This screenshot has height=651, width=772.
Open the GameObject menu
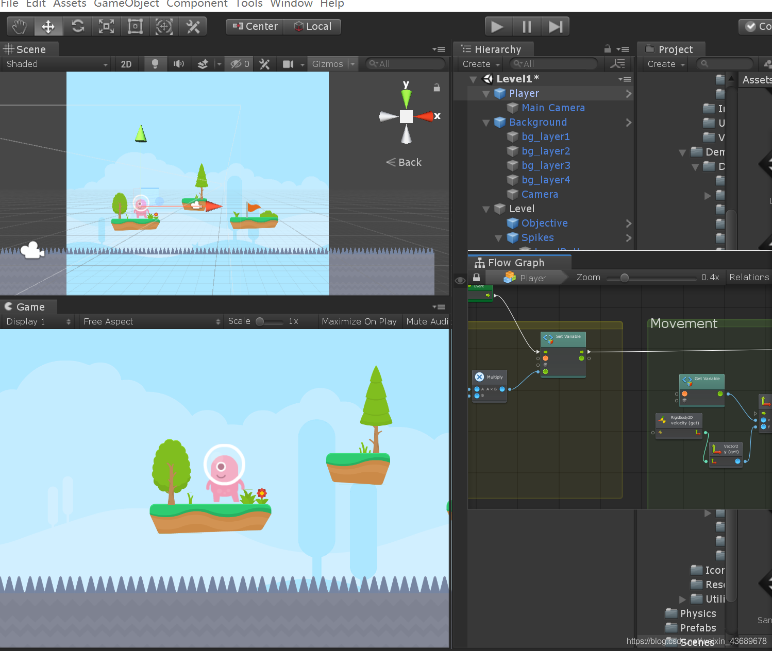coord(126,4)
